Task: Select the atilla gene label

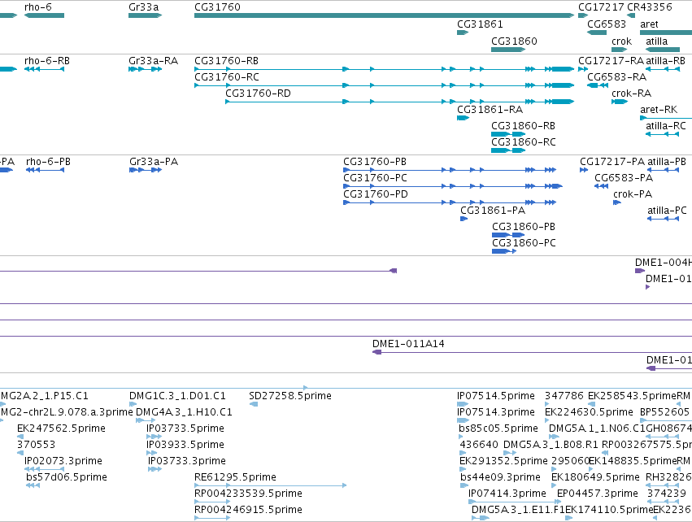Action: [x=657, y=41]
